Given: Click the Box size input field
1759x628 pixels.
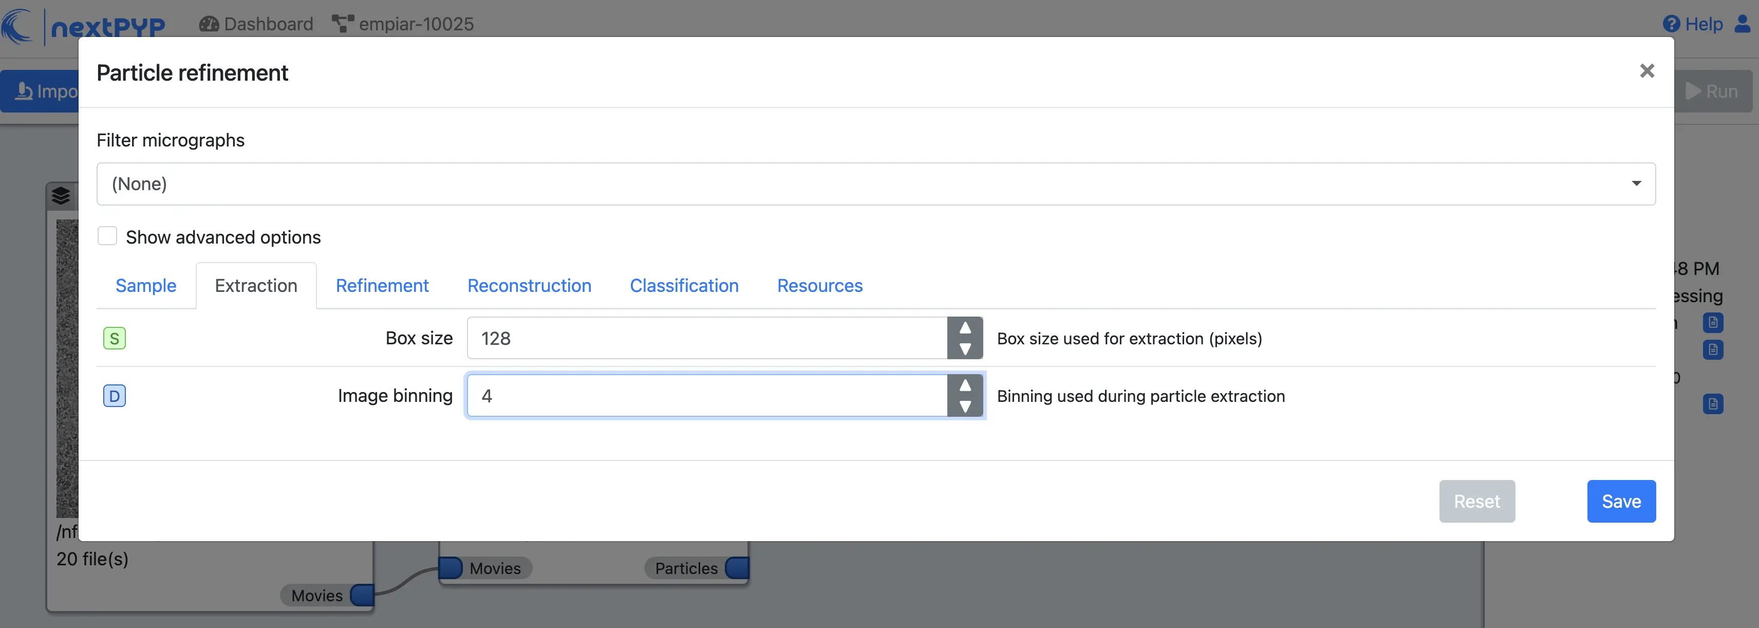Looking at the screenshot, I should coord(707,338).
